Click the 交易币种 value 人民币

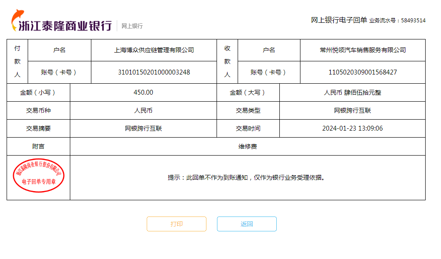(143, 110)
